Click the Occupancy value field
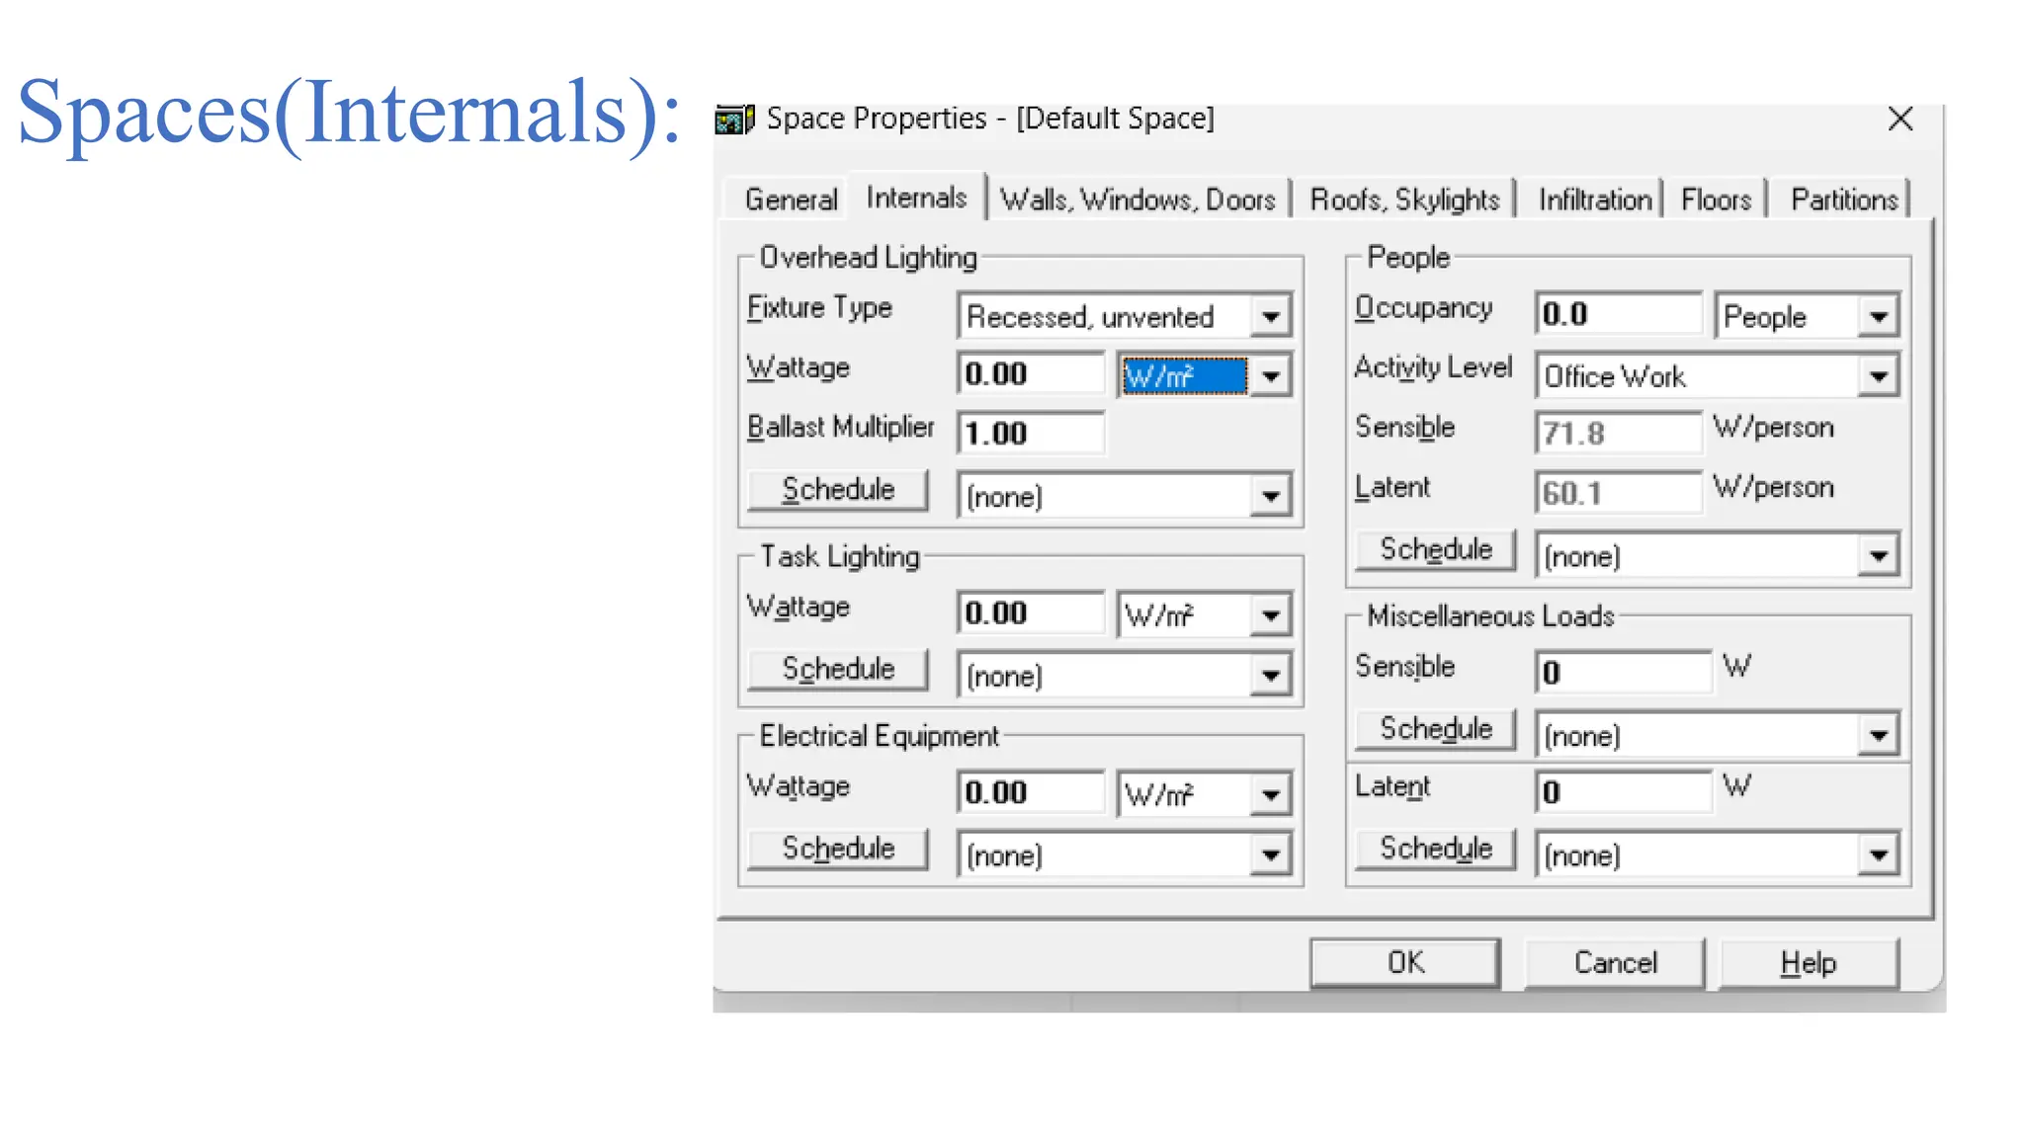The width and height of the screenshot is (2024, 1138). coord(1619,314)
